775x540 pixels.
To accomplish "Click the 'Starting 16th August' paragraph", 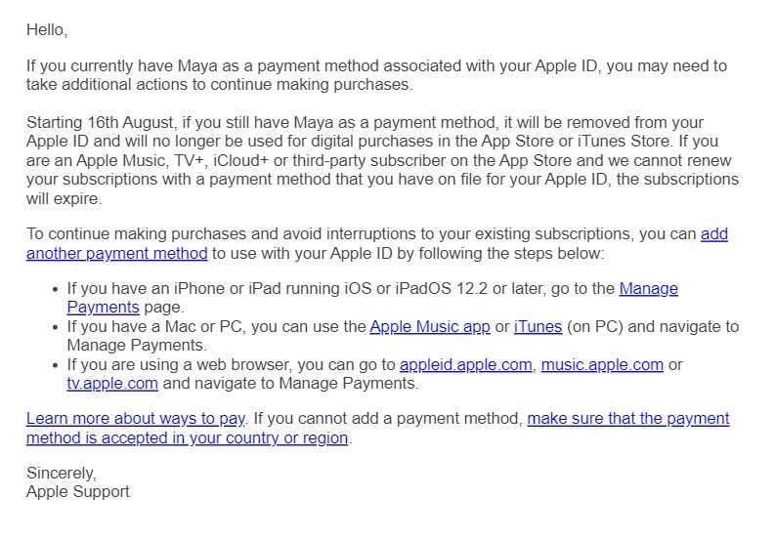I will [x=382, y=160].
